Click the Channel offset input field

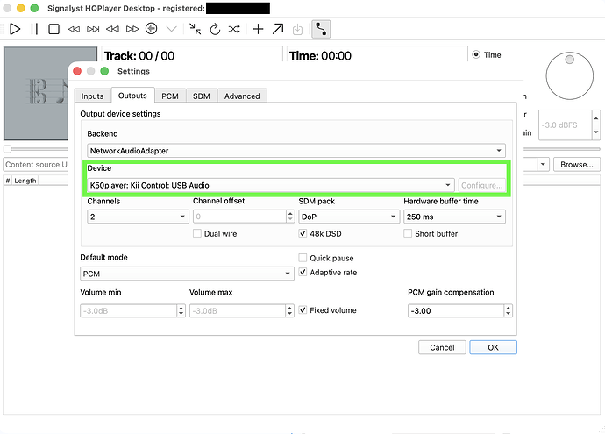pyautogui.click(x=239, y=217)
